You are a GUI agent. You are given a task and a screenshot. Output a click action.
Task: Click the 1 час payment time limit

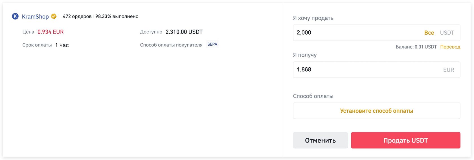(62, 45)
